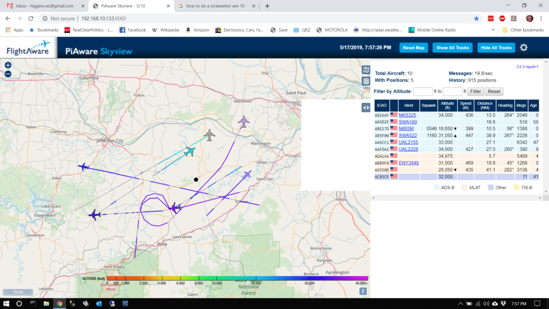Apply the altitude Filter button
Viewport: 549px width, 309px height.
(x=475, y=91)
